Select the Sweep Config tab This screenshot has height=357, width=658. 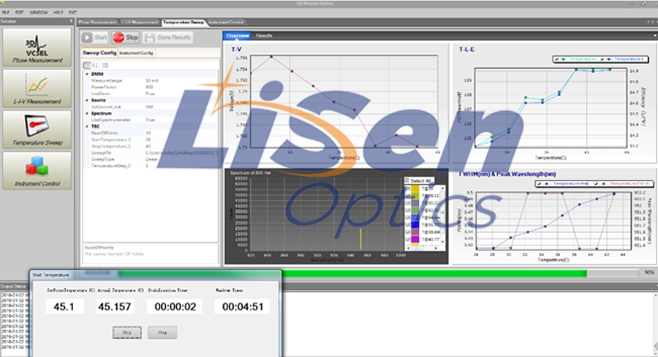tap(99, 53)
